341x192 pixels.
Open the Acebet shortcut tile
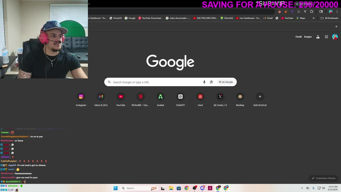(x=160, y=100)
